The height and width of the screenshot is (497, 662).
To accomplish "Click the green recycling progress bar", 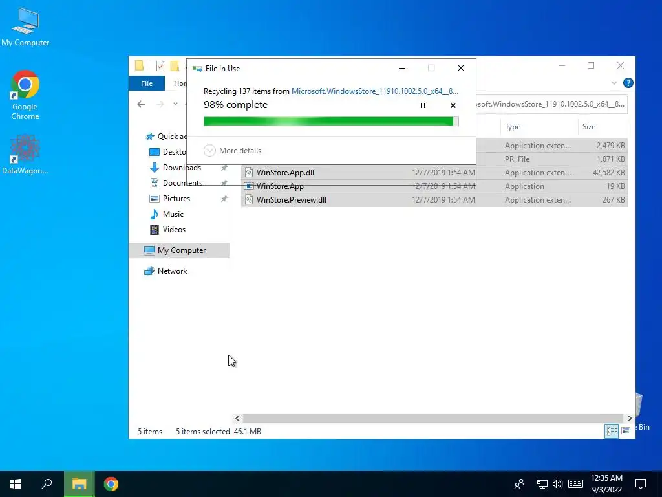I will (x=331, y=122).
